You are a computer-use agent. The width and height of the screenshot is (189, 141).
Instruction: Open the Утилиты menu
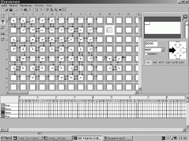tap(40, 6)
